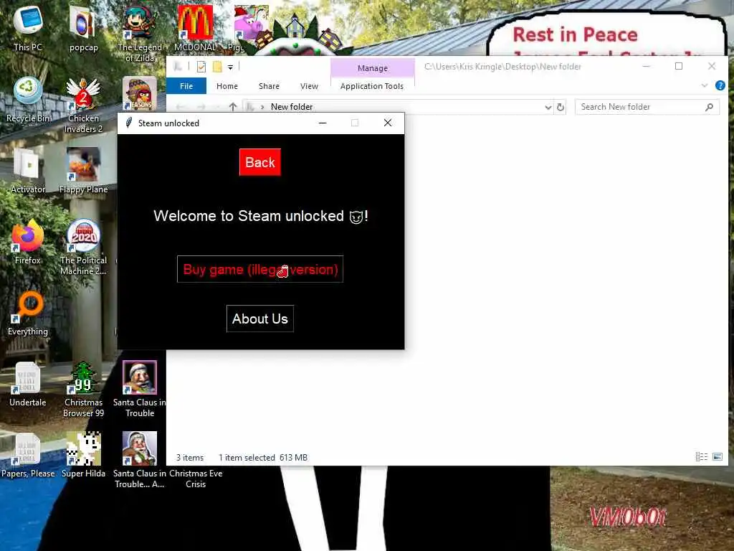Open the Santa Claus in Trouble shortcut
Viewport: 734px width, 551px height.
[140, 390]
